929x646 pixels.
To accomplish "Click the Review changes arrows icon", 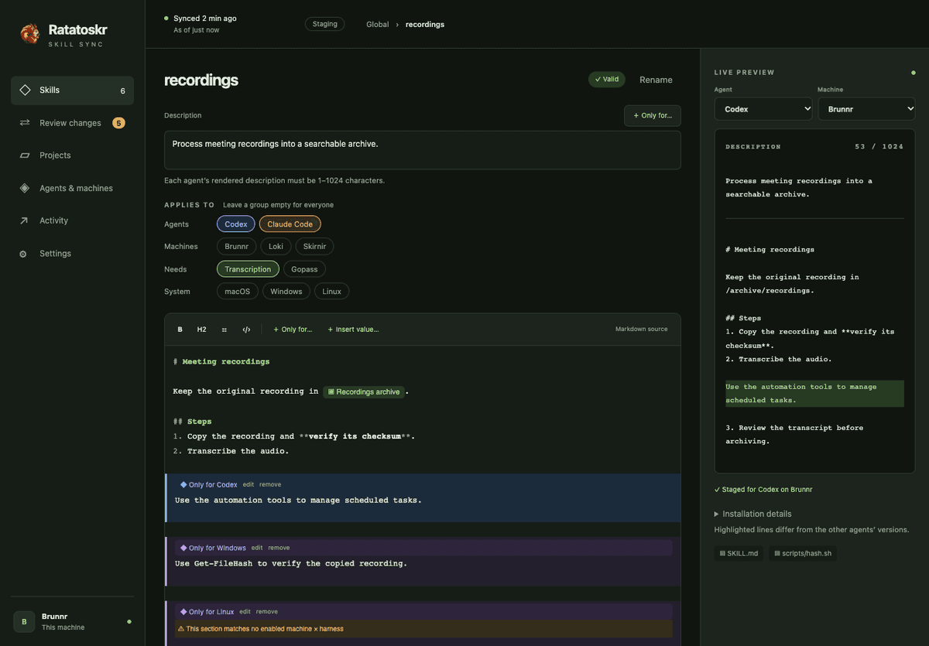I will coord(25,123).
